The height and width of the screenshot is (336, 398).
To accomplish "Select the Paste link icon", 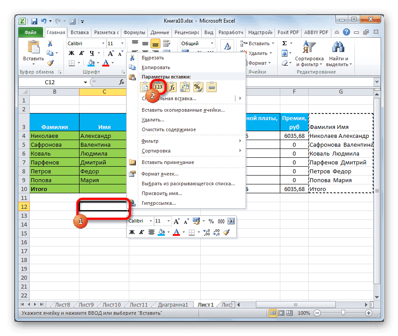I will coord(211,87).
